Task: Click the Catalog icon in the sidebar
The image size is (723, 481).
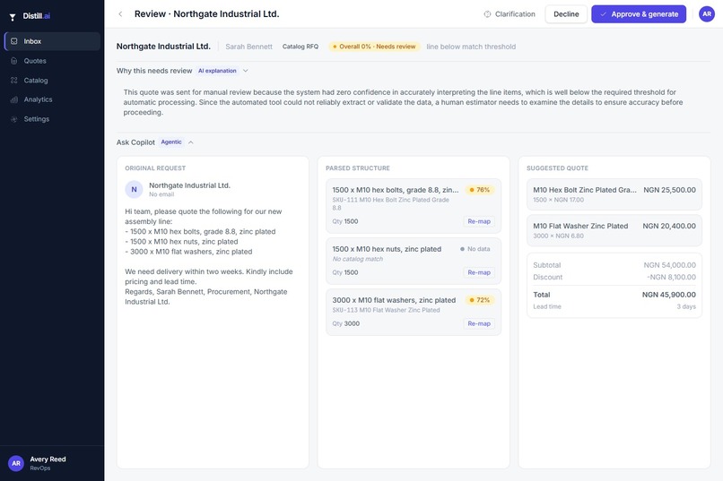Action: point(13,80)
